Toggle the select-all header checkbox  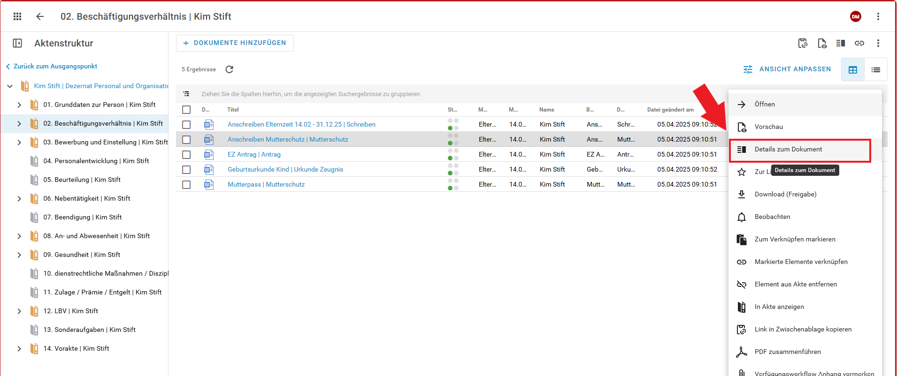pos(186,110)
